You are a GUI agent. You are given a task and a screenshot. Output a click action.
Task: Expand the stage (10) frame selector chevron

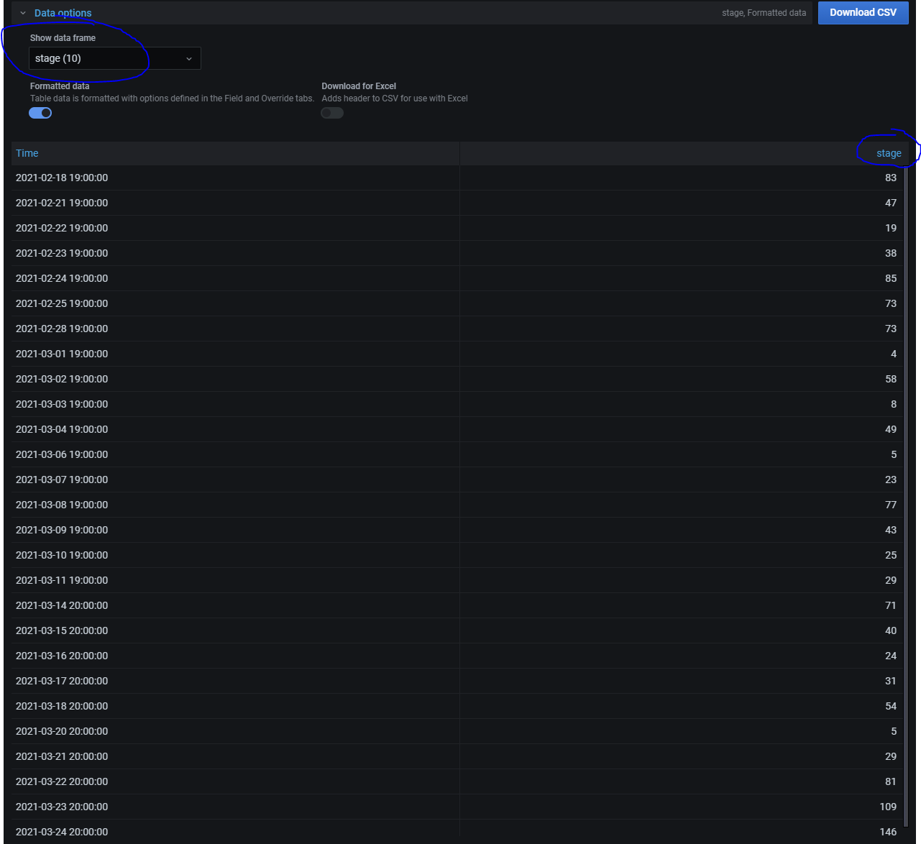(188, 58)
